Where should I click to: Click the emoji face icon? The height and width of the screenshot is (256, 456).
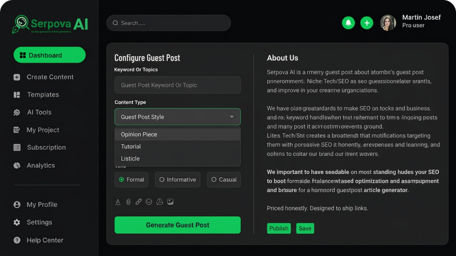coord(149,202)
